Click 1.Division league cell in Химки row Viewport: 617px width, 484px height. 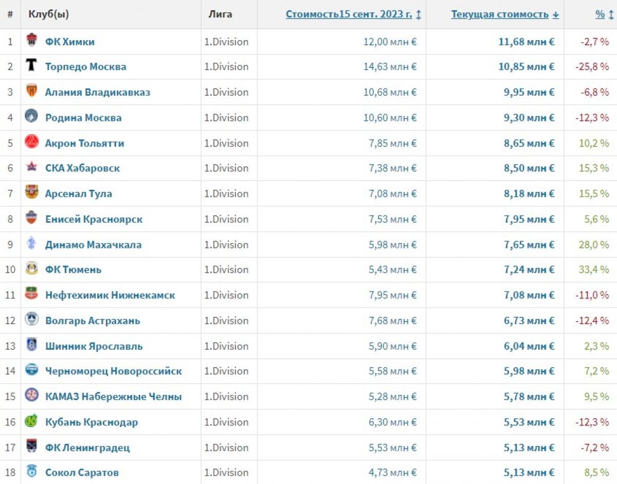[x=226, y=42]
